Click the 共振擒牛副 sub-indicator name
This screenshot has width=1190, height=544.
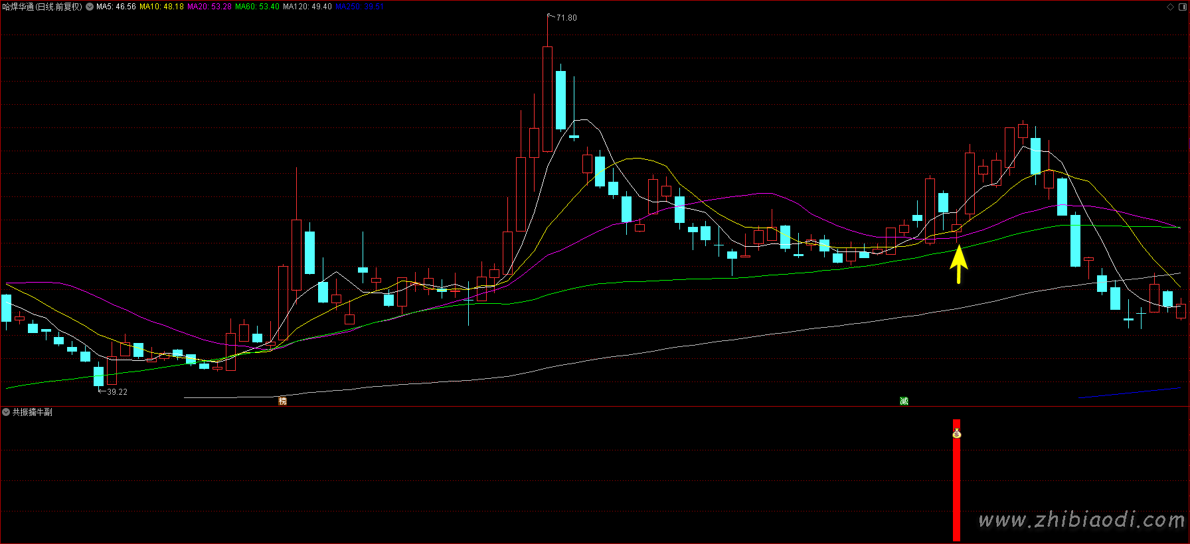point(32,412)
